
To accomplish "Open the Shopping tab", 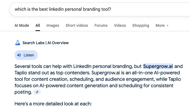I will [x=141, y=26].
